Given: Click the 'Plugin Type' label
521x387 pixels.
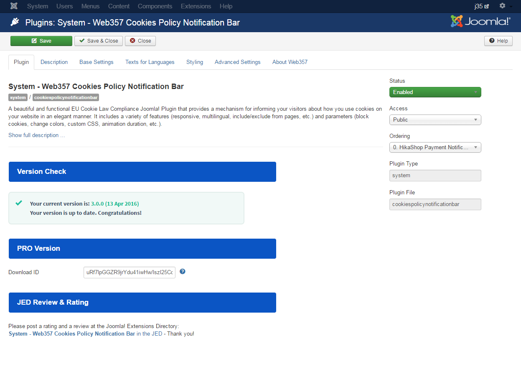Looking at the screenshot, I should click(404, 163).
